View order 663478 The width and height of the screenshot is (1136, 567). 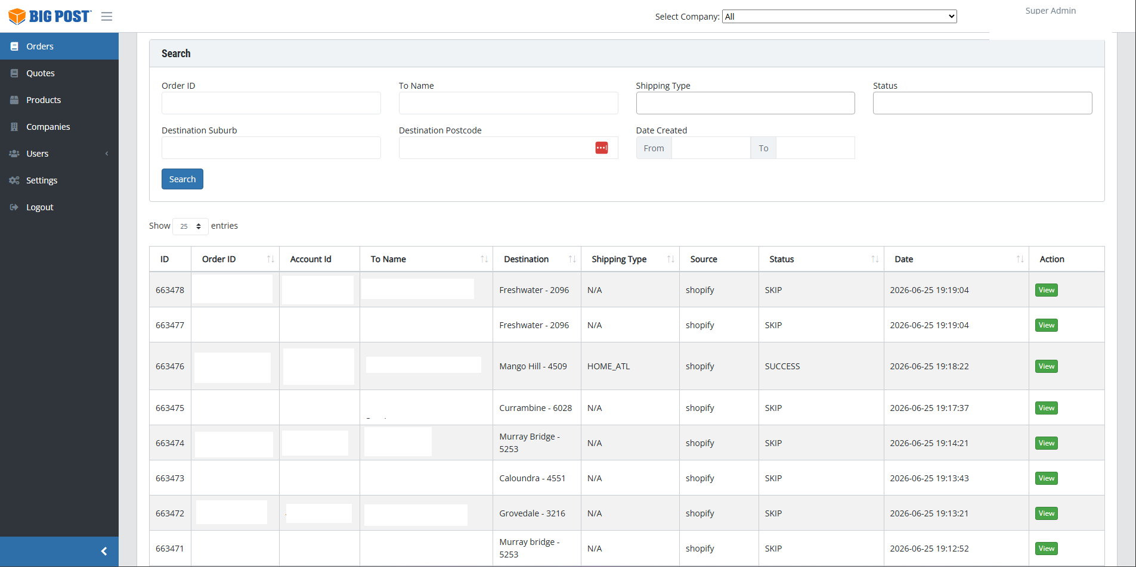(1046, 290)
